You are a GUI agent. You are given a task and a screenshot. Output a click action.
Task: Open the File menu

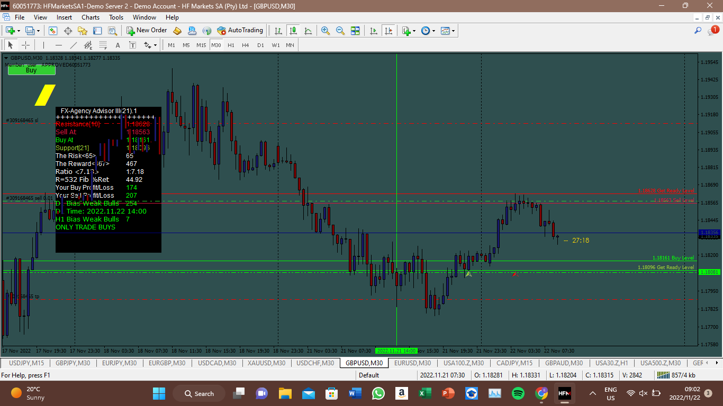(20, 17)
